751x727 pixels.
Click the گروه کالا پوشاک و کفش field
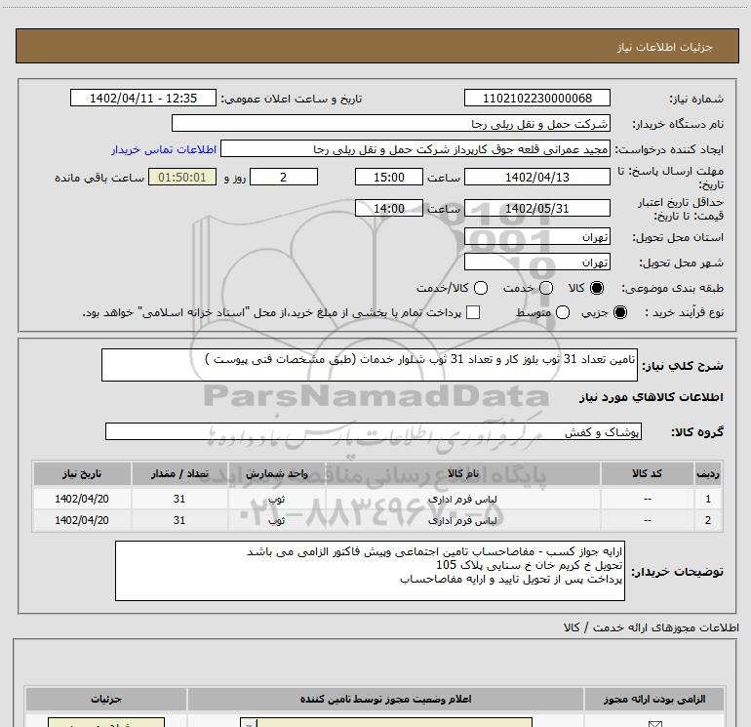tap(374, 431)
